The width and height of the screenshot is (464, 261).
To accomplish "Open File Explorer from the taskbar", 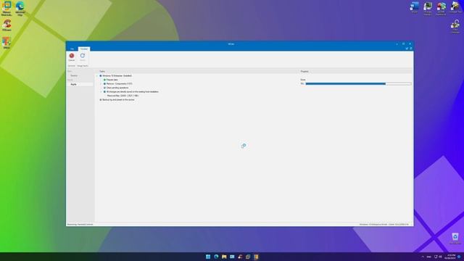I will (x=224, y=257).
